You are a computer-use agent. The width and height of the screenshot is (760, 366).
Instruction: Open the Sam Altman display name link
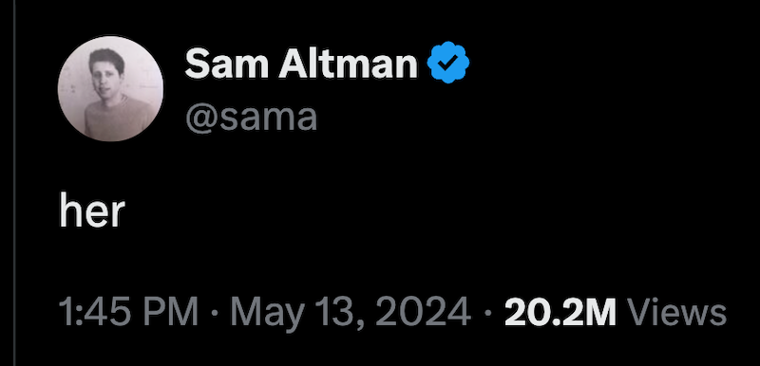point(300,64)
